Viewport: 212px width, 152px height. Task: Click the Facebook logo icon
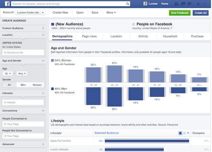(7, 4)
